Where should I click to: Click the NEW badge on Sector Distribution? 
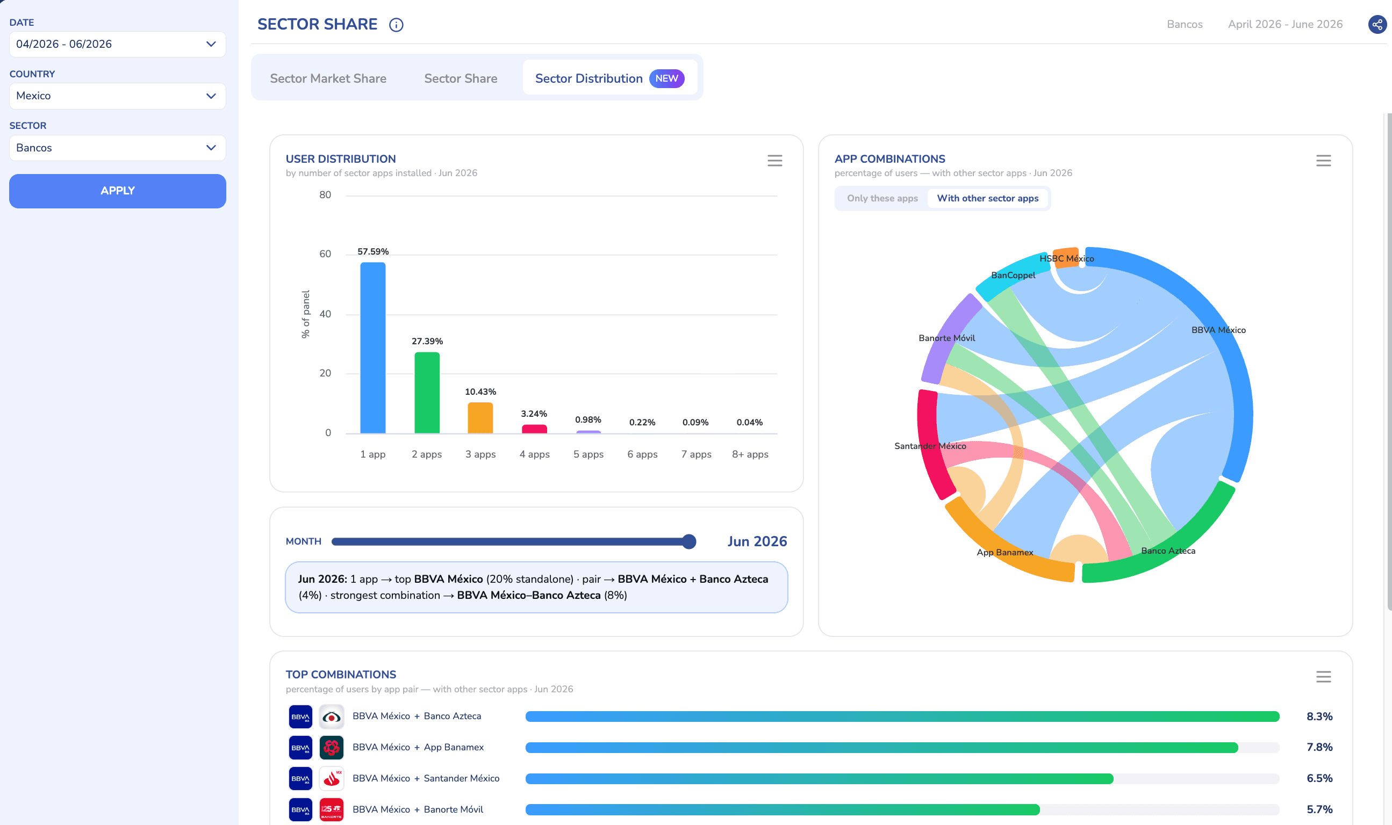[666, 78]
